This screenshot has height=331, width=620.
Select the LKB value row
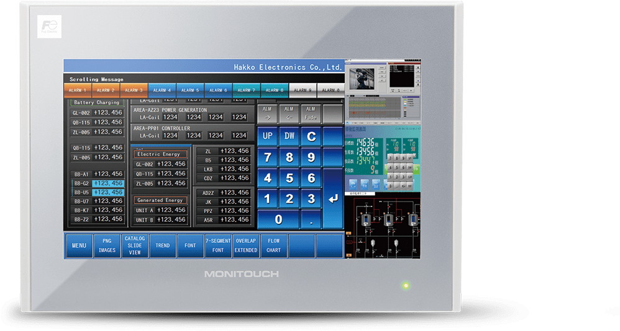point(224,169)
